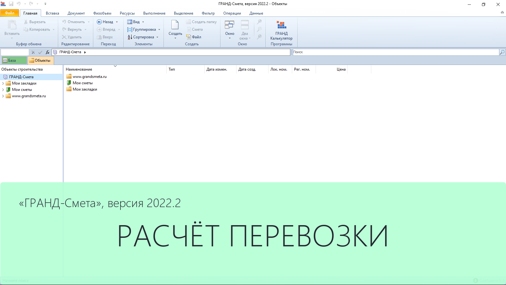Image resolution: width=506 pixels, height=285 pixels.
Task: Open the dropdown arrow next to Копировать
Action: pyautogui.click(x=54, y=29)
